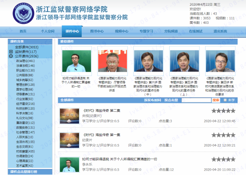
Task: Click the red 搜索 button
Action: pyautogui.click(x=216, y=100)
